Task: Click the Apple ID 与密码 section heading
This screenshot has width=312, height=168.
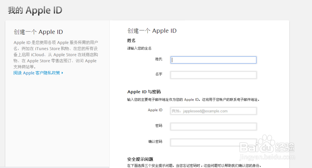Action: [144, 92]
